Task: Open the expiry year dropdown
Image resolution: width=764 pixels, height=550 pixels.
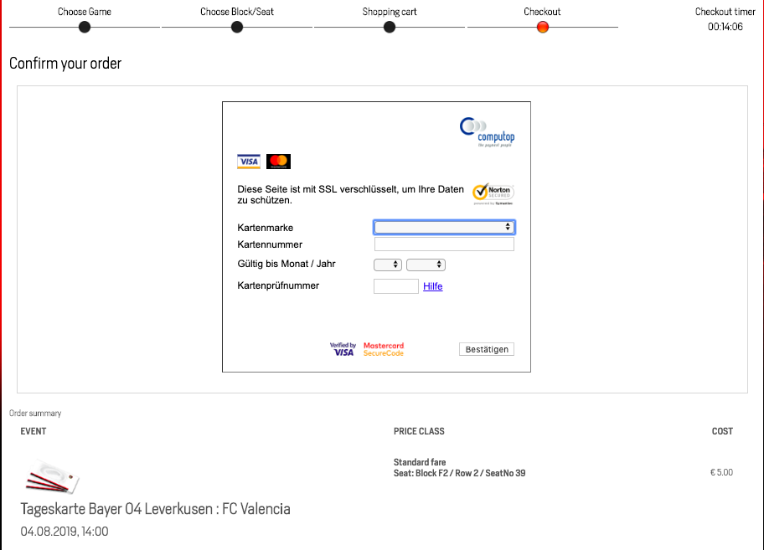Action: click(426, 265)
